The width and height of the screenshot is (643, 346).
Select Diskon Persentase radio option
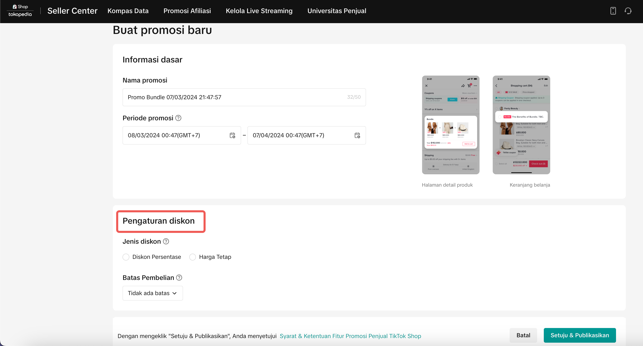[x=126, y=257]
